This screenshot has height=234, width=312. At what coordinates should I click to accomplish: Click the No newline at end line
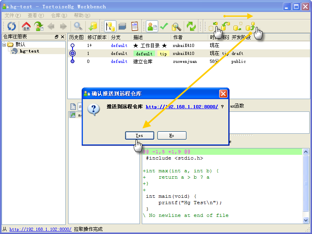[x=186, y=215]
